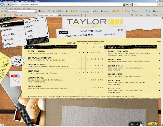Select the CHICKEN CUTLET HOAGIES menu category
This screenshot has width=163, height=127.
pyautogui.click(x=91, y=31)
